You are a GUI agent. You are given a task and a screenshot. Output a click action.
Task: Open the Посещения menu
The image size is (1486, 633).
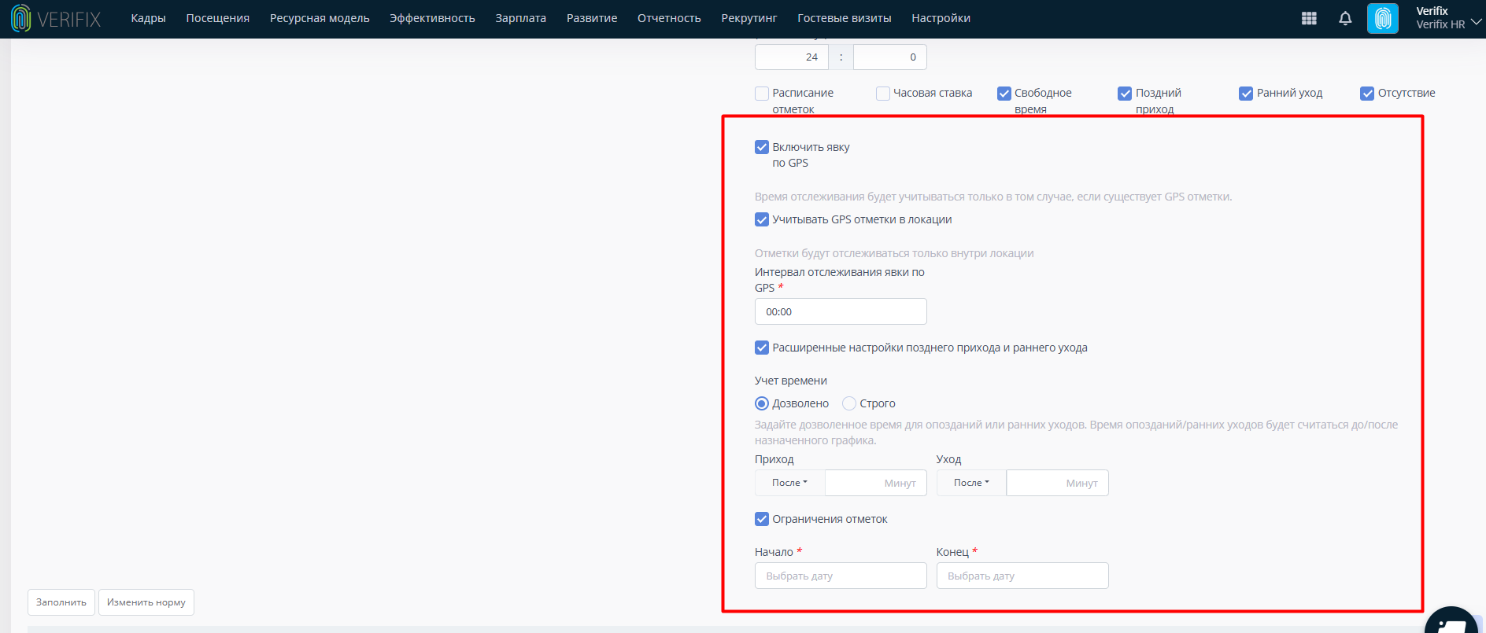click(x=218, y=18)
